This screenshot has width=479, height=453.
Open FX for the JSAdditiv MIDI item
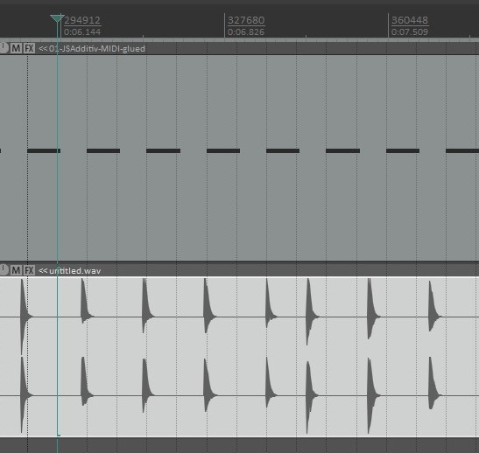click(29, 48)
